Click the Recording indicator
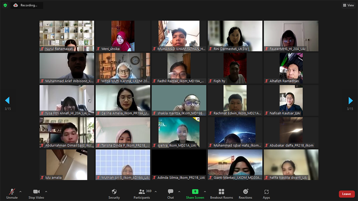Viewport: 358px width, 201px height. 27,5
